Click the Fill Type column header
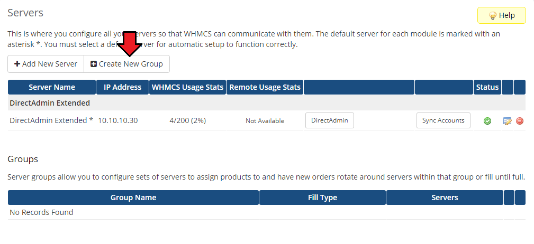The width and height of the screenshot is (534, 244). pyautogui.click(x=322, y=198)
